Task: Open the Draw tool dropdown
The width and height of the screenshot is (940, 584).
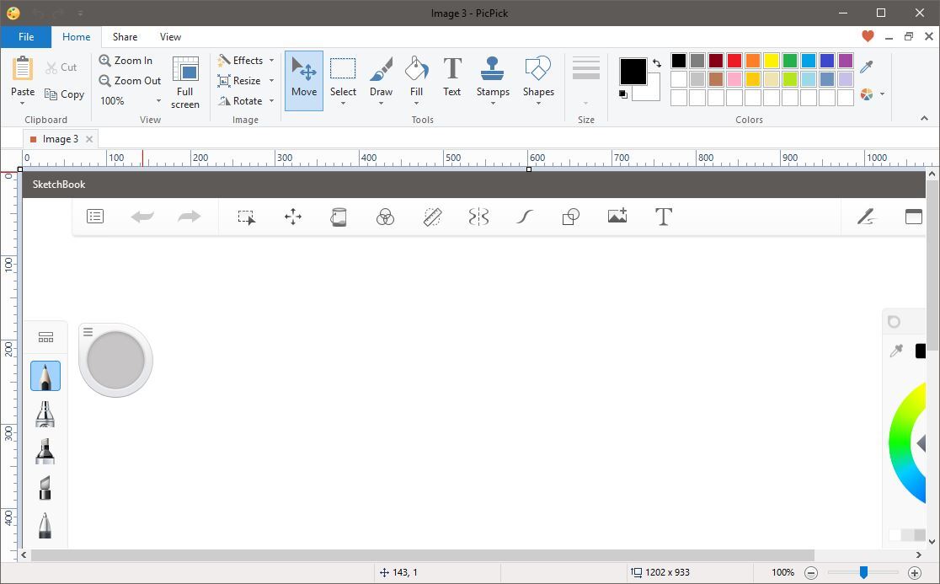Action: (381, 103)
